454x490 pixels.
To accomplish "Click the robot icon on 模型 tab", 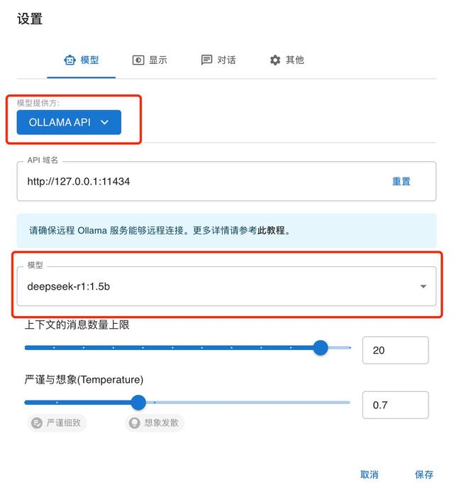I will (70, 60).
